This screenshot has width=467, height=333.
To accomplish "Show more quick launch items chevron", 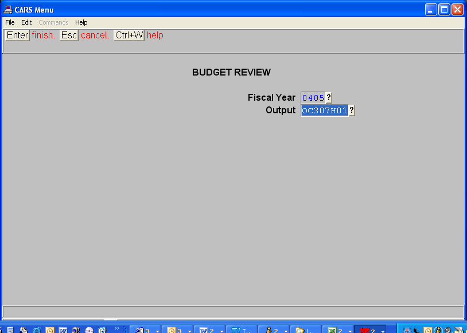I will [x=117, y=328].
